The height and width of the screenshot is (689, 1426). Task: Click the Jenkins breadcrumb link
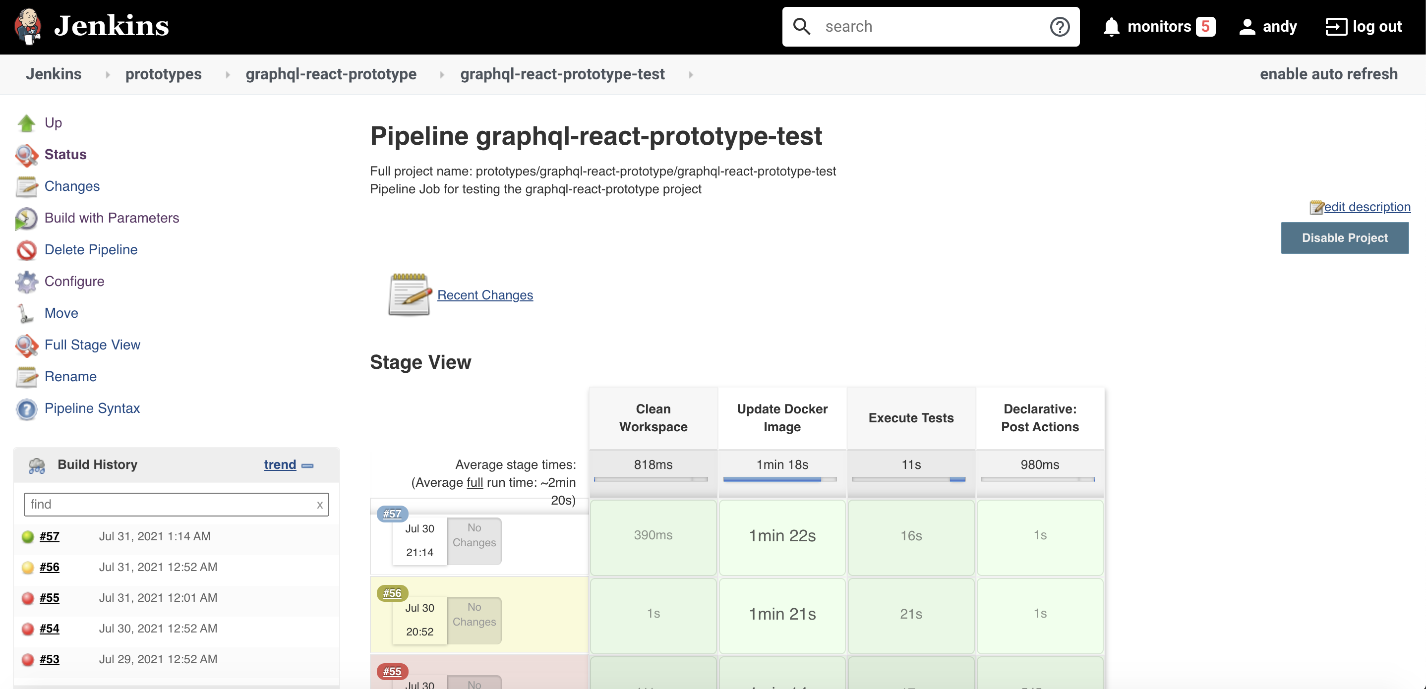[54, 74]
